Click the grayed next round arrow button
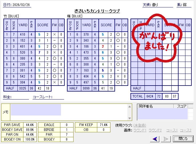Image resolution: width=196 pixels, height=144 pixels. [166, 139]
